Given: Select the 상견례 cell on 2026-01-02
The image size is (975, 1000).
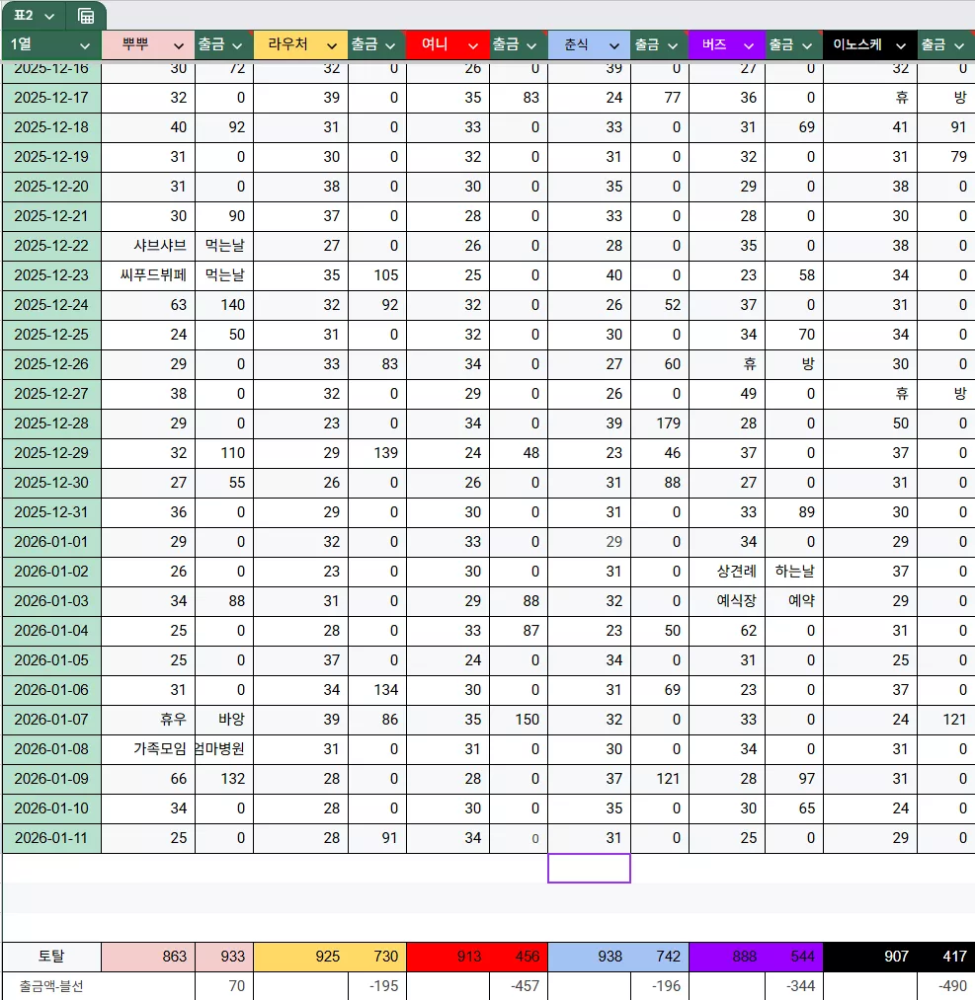Looking at the screenshot, I should [727, 572].
